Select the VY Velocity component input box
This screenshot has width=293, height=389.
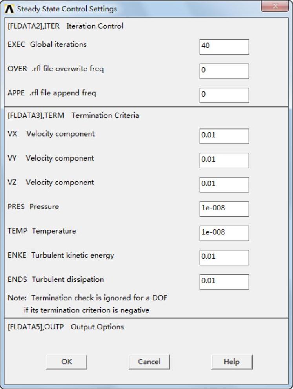(224, 161)
